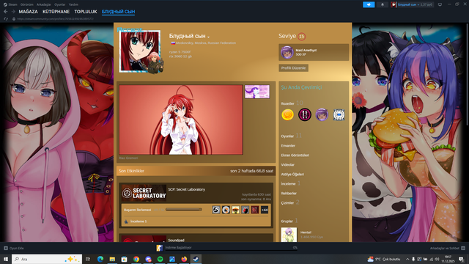Expand the profile name dropdown arrow
The width and height of the screenshot is (469, 264).
pyautogui.click(x=208, y=37)
